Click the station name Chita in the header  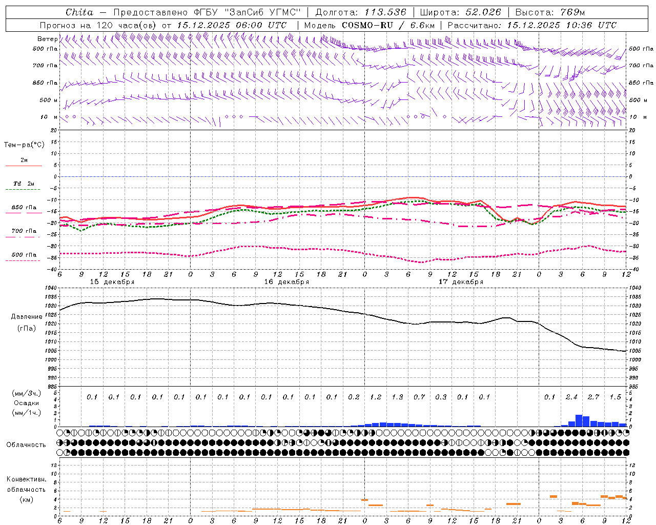click(x=79, y=12)
